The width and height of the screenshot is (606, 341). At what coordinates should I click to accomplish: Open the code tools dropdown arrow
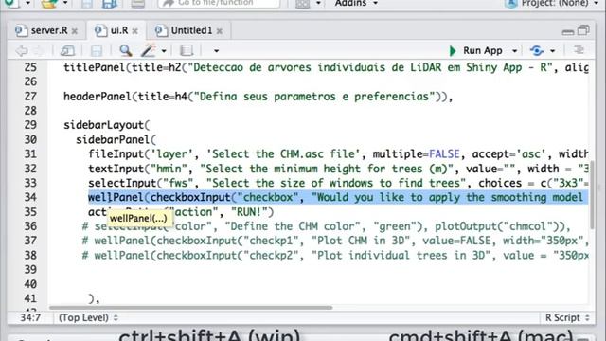[164, 51]
